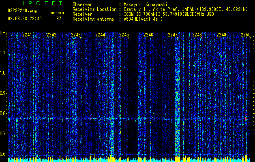Click the 0.6 frequency axis label

(x=3, y=154)
